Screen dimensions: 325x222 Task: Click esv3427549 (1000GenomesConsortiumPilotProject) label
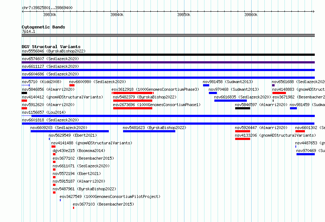pos(110,196)
